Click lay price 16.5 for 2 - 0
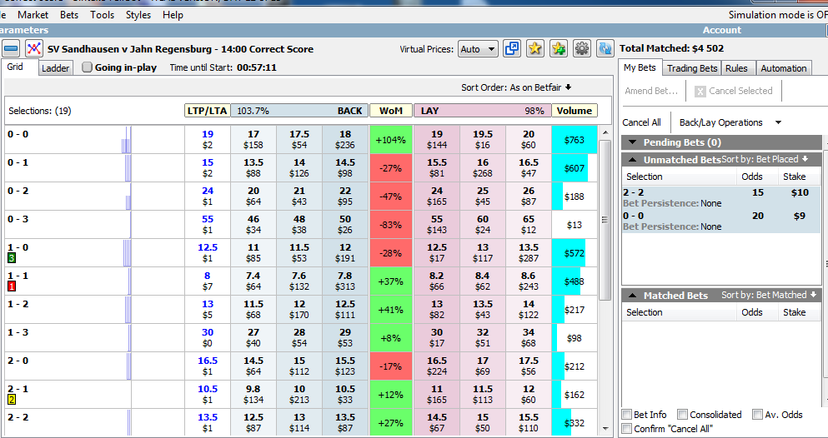Screen dimensions: 828x438 [x=437, y=366]
